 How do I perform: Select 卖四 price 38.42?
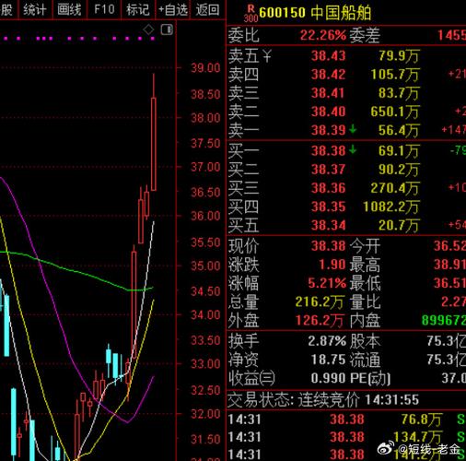tap(328, 75)
